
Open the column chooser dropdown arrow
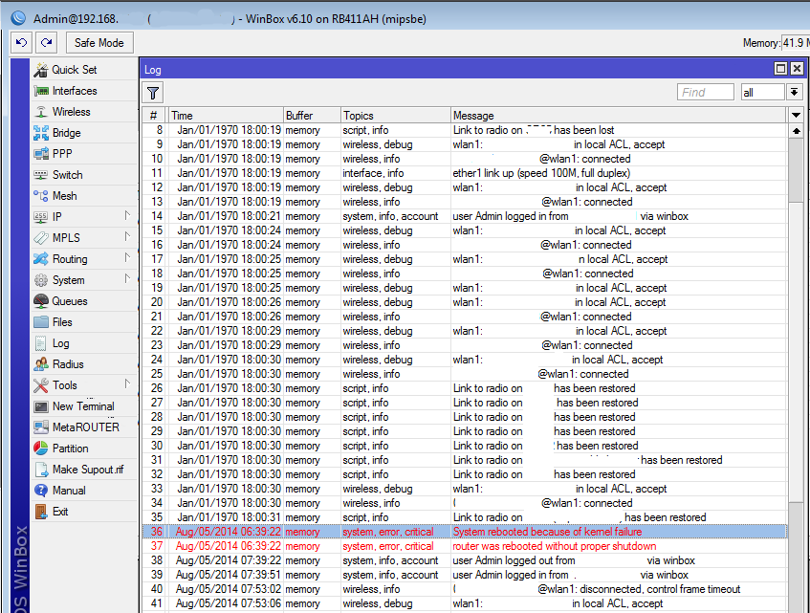click(x=796, y=115)
